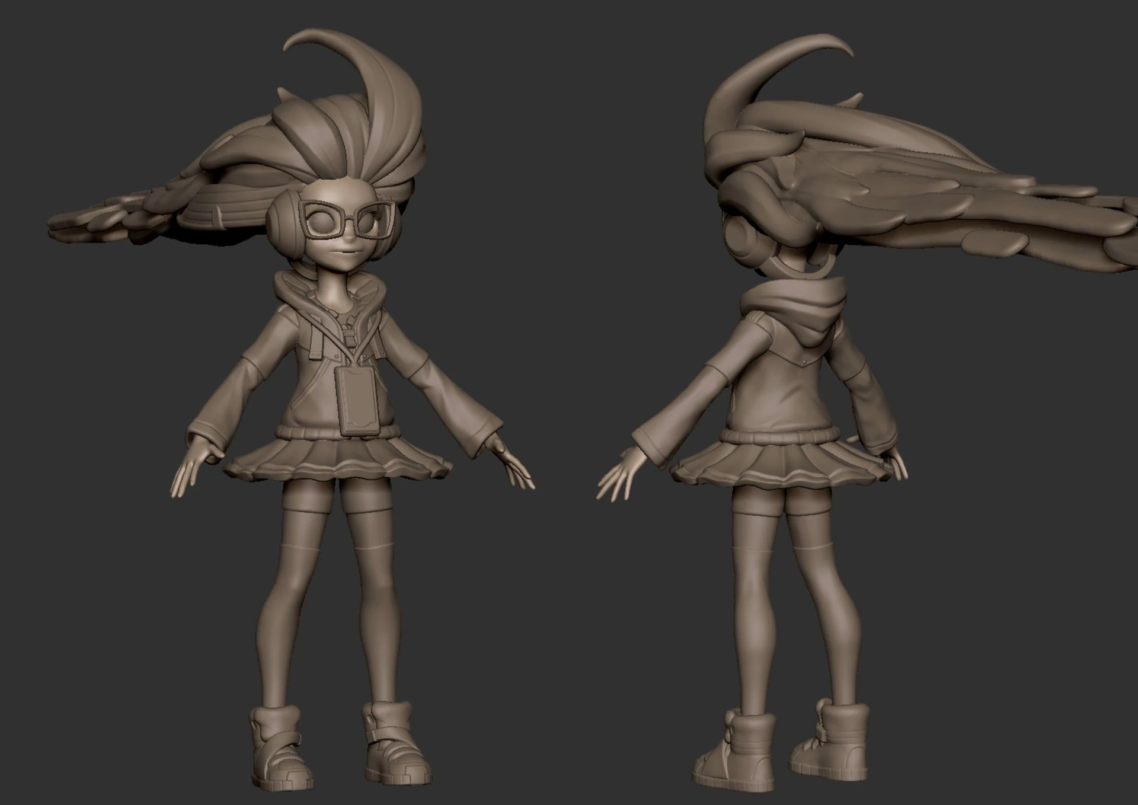Select the pleated skirt on the front view
This screenshot has width=1138, height=805.
pyautogui.click(x=337, y=455)
